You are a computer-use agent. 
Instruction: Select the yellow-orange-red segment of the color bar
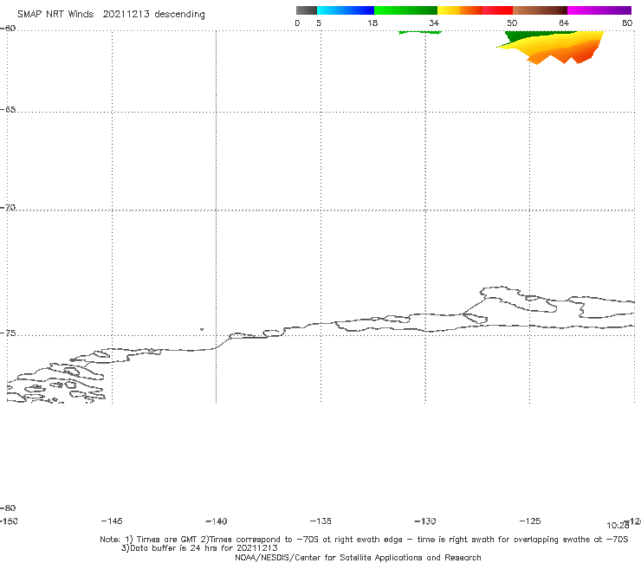coord(475,10)
